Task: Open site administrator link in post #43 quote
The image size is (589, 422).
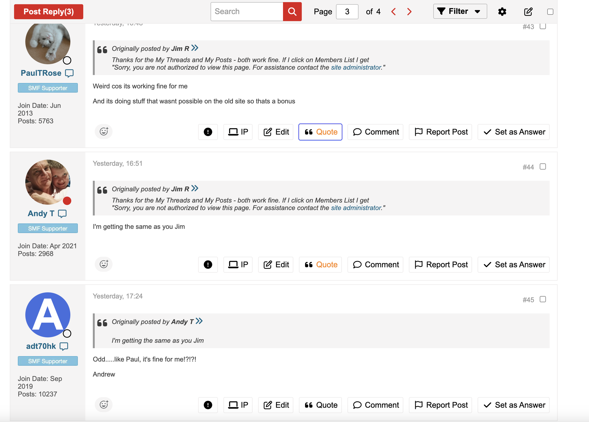Action: coord(356,67)
